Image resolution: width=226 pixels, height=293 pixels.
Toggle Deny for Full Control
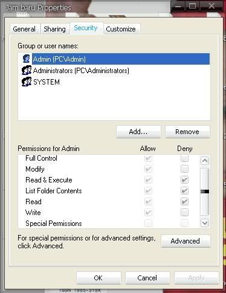tap(184, 158)
